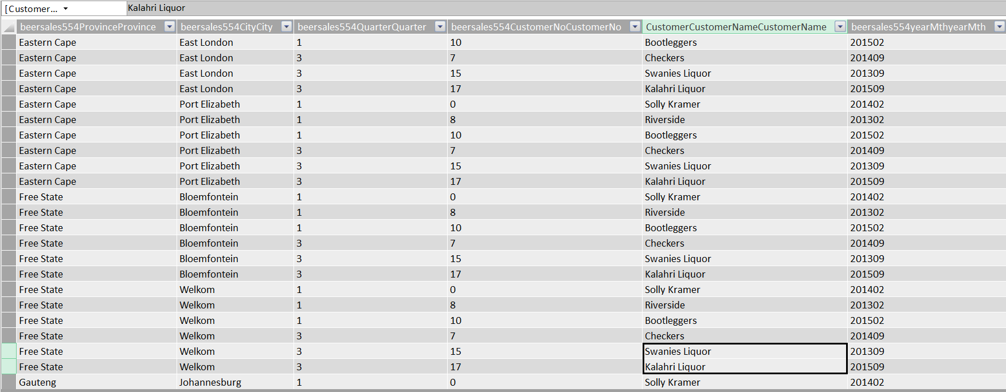Open the City column filter dropdown

click(x=287, y=27)
